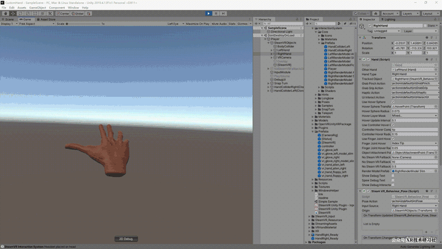Toggle RightHand active checkbox in Inspector
Image resolution: width=442 pixels, height=249 pixels.
[x=370, y=25]
